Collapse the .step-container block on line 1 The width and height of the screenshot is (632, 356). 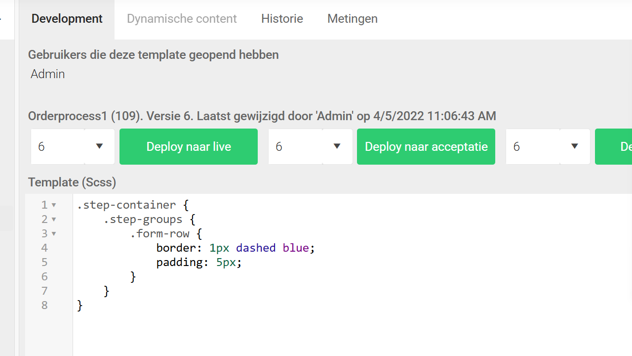54,205
